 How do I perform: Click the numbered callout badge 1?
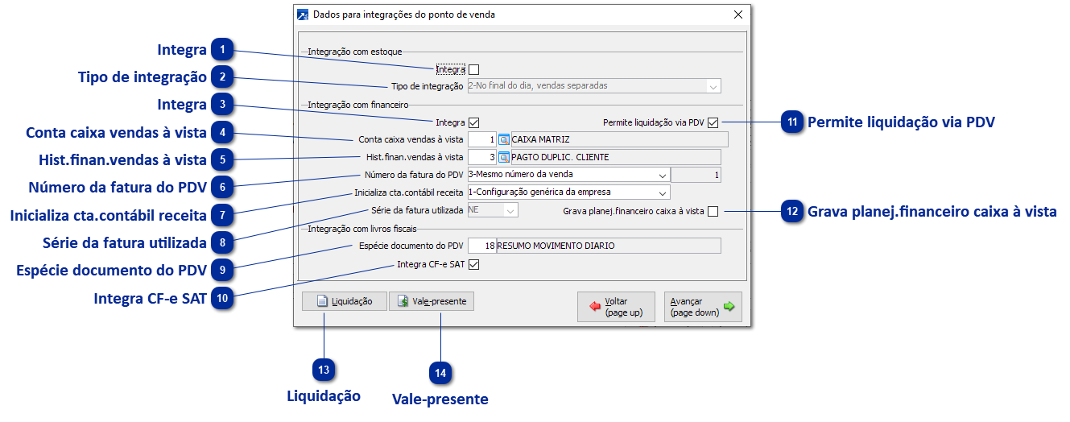(x=222, y=50)
